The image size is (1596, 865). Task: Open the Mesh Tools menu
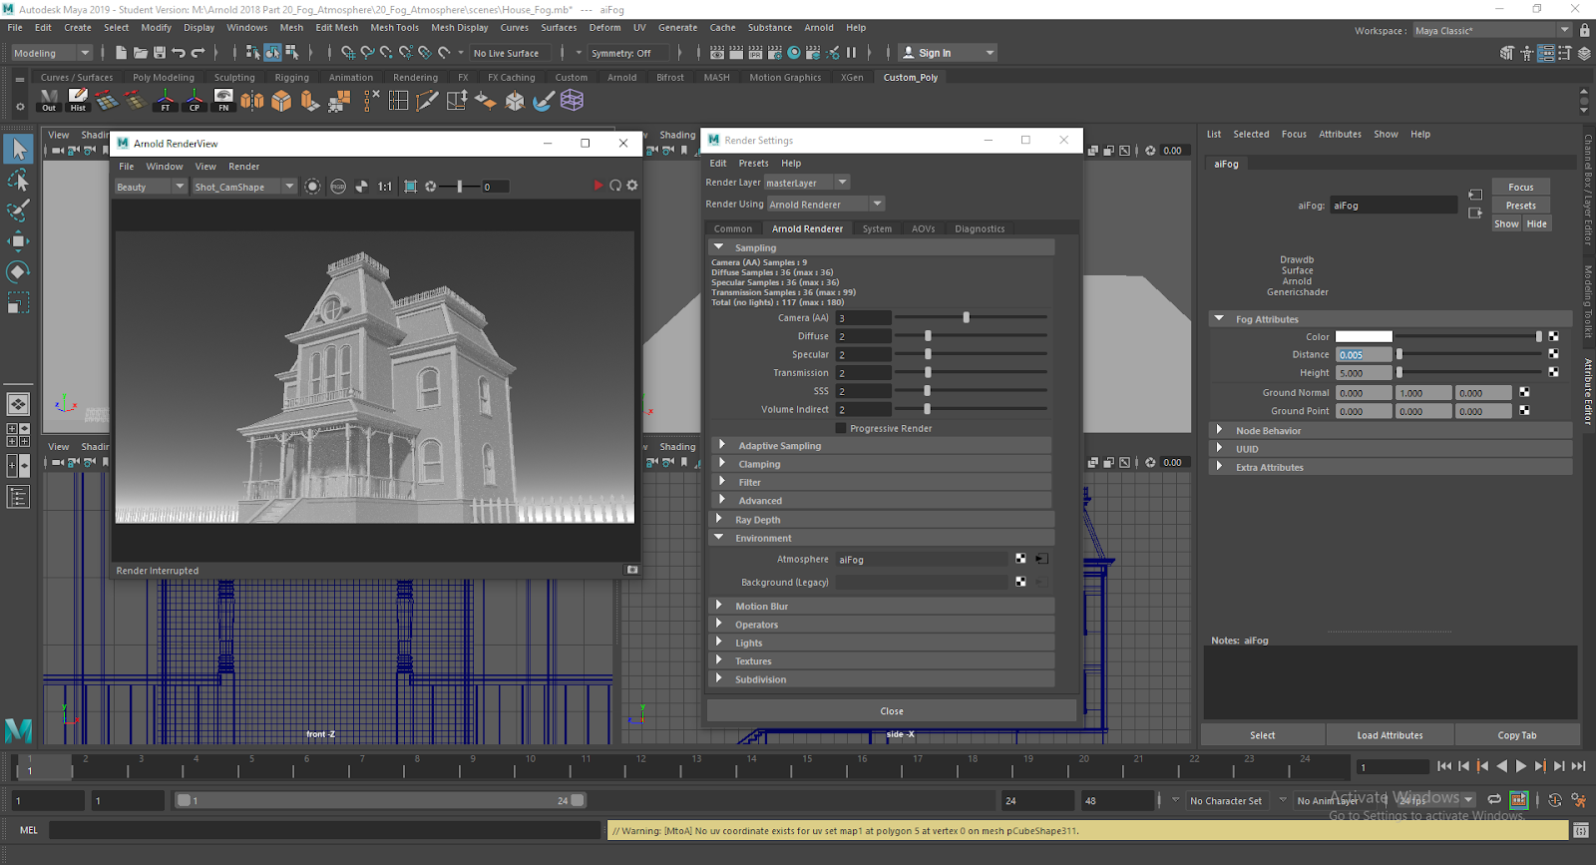coord(395,28)
